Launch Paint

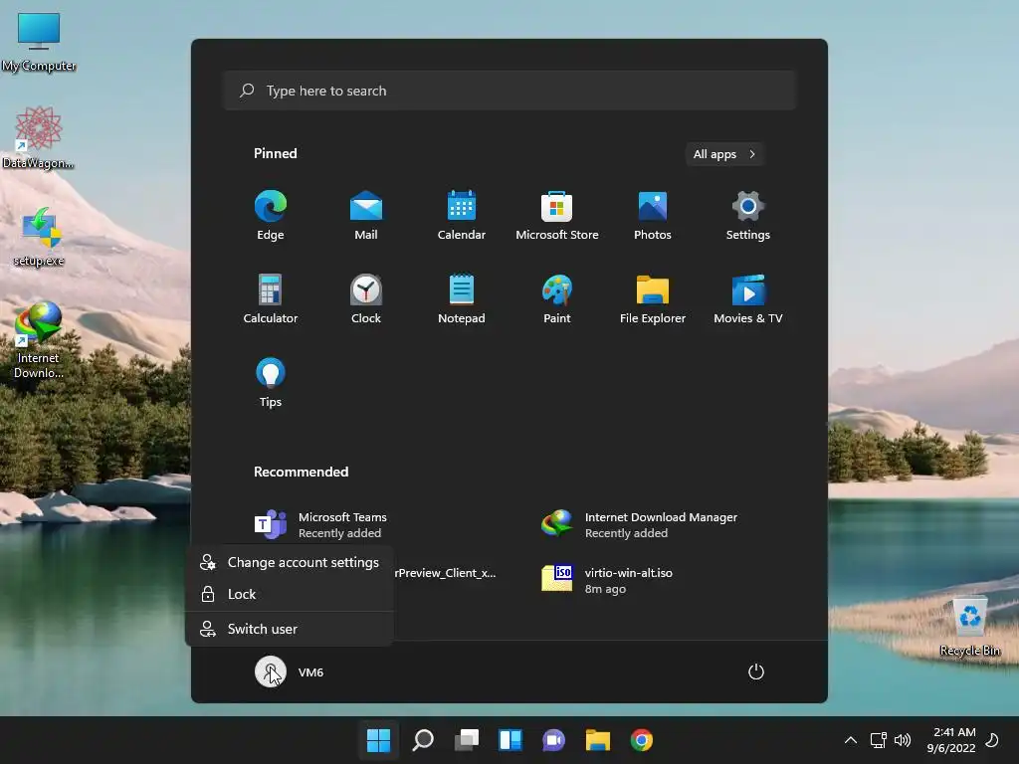(x=557, y=298)
